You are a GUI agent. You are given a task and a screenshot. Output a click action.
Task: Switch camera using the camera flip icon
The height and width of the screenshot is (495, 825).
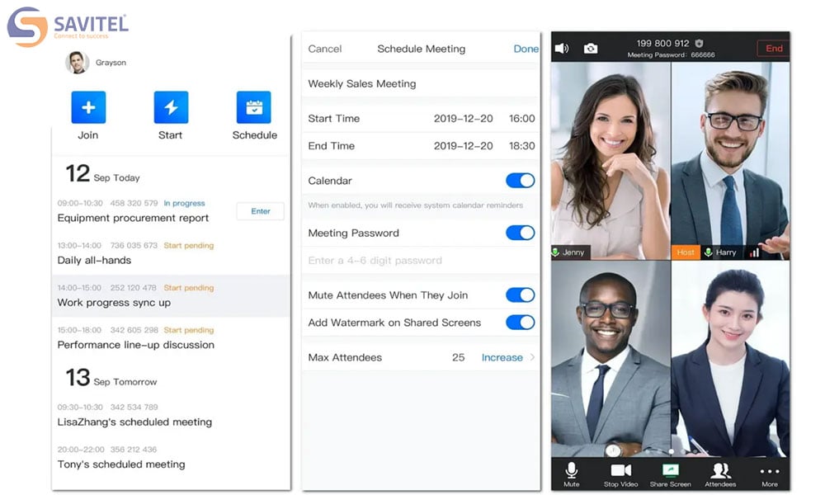tap(591, 49)
